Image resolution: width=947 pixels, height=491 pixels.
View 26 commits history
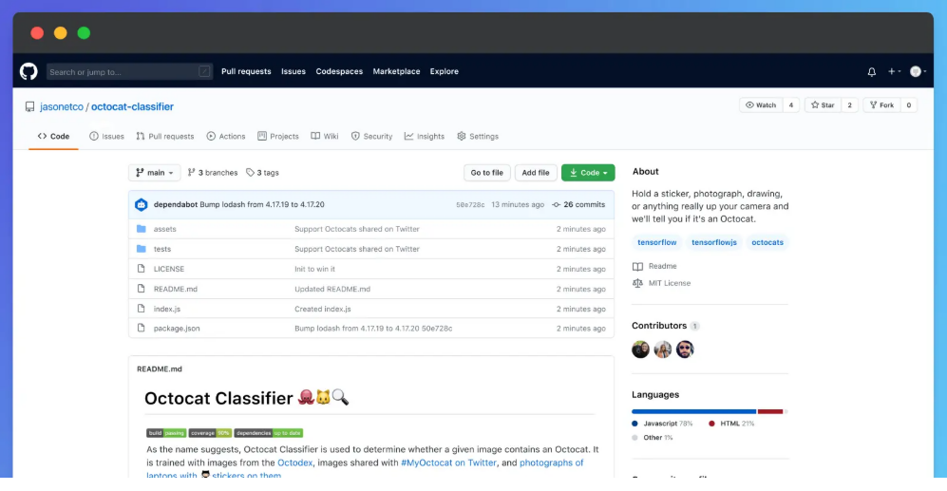tap(578, 205)
